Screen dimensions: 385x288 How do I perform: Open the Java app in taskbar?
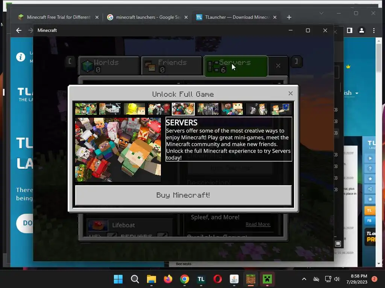[x=234, y=279]
